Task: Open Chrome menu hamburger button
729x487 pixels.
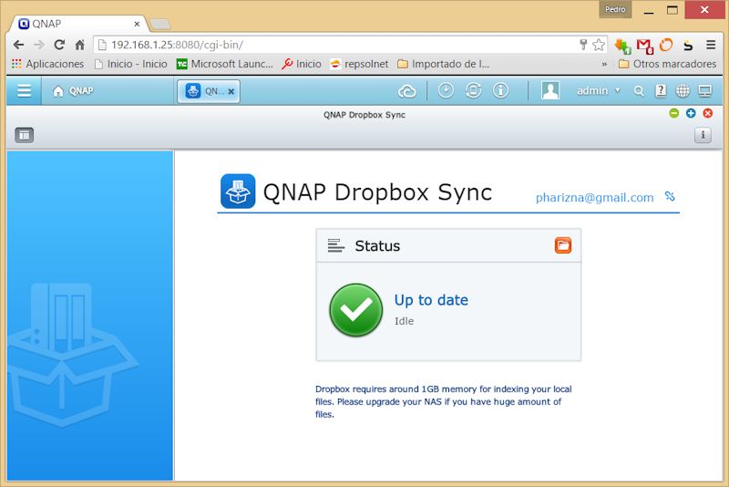Action: (x=711, y=45)
